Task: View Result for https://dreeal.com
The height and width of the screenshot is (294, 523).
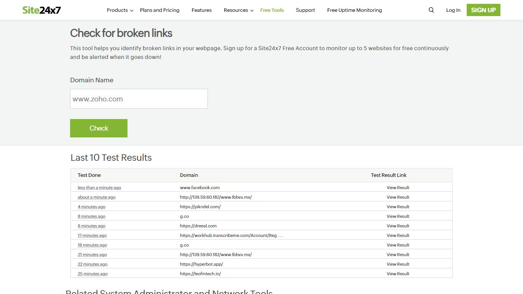Action: tap(398, 226)
